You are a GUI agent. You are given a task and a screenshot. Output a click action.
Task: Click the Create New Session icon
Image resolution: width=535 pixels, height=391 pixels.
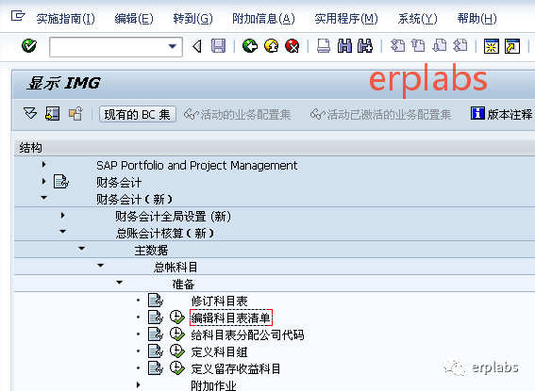(492, 46)
